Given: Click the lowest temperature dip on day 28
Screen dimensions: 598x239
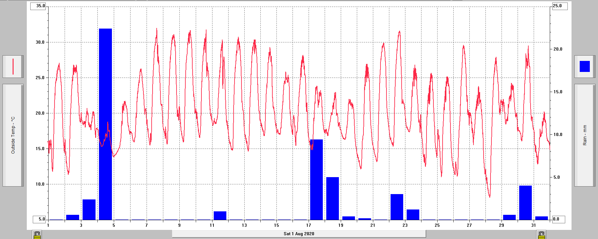Looking at the screenshot, I should (x=490, y=197).
